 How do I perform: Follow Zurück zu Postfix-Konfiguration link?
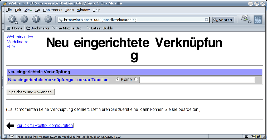tap(45, 125)
